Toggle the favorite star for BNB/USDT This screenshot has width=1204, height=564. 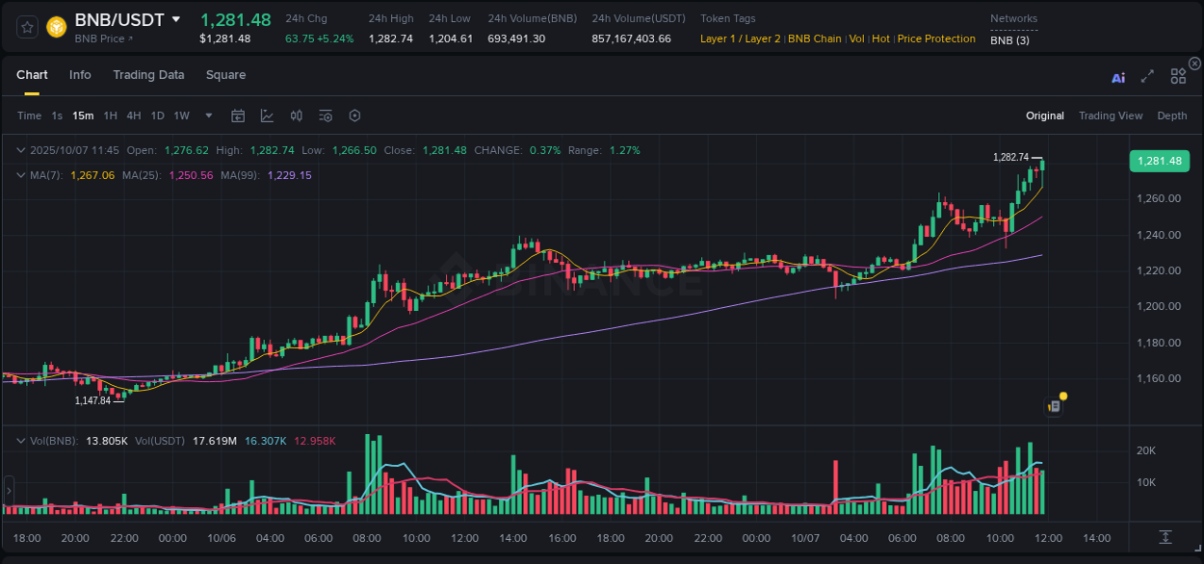click(x=26, y=27)
